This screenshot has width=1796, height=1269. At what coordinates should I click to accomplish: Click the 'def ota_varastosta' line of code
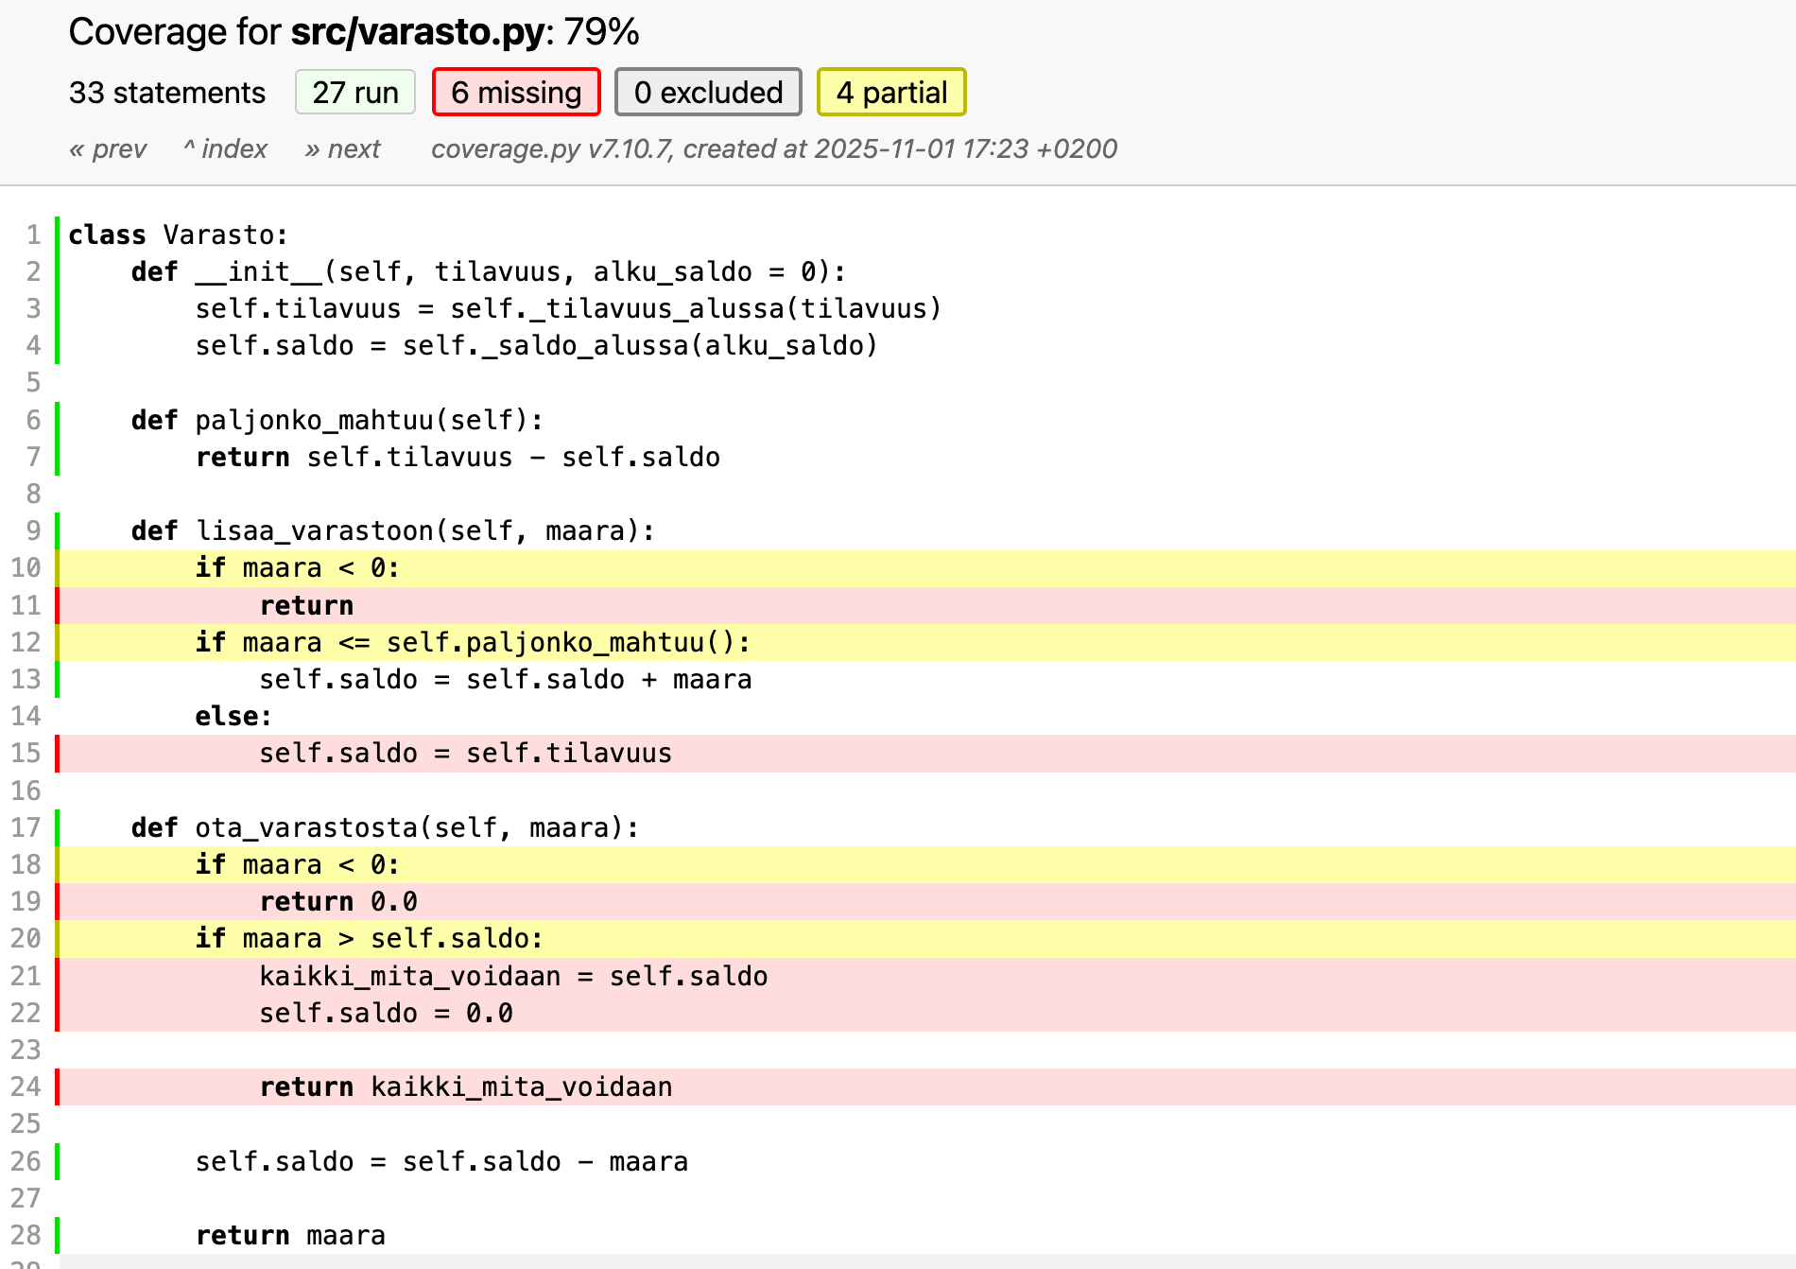385,828
